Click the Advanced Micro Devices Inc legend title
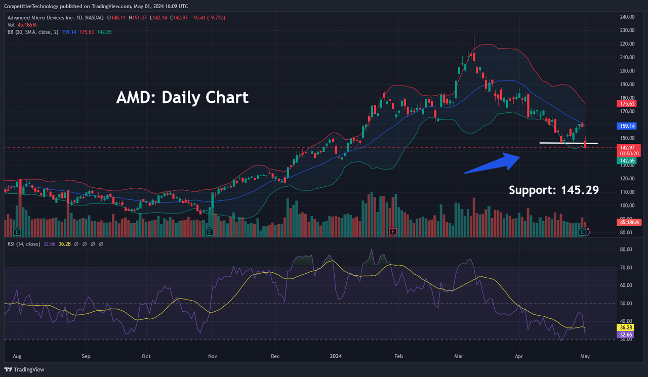Image resolution: width=648 pixels, height=377 pixels. click(x=55, y=18)
